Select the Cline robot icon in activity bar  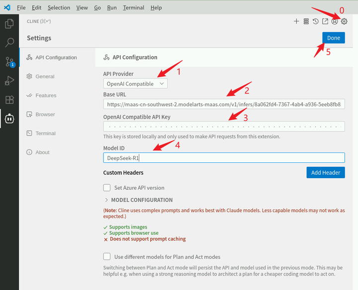click(9, 119)
